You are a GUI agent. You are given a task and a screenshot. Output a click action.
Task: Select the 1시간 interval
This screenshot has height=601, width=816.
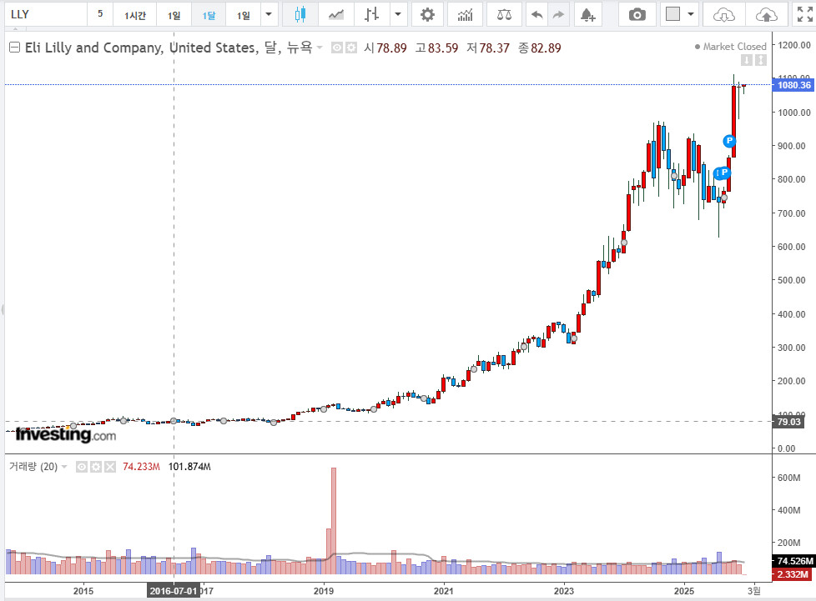135,15
